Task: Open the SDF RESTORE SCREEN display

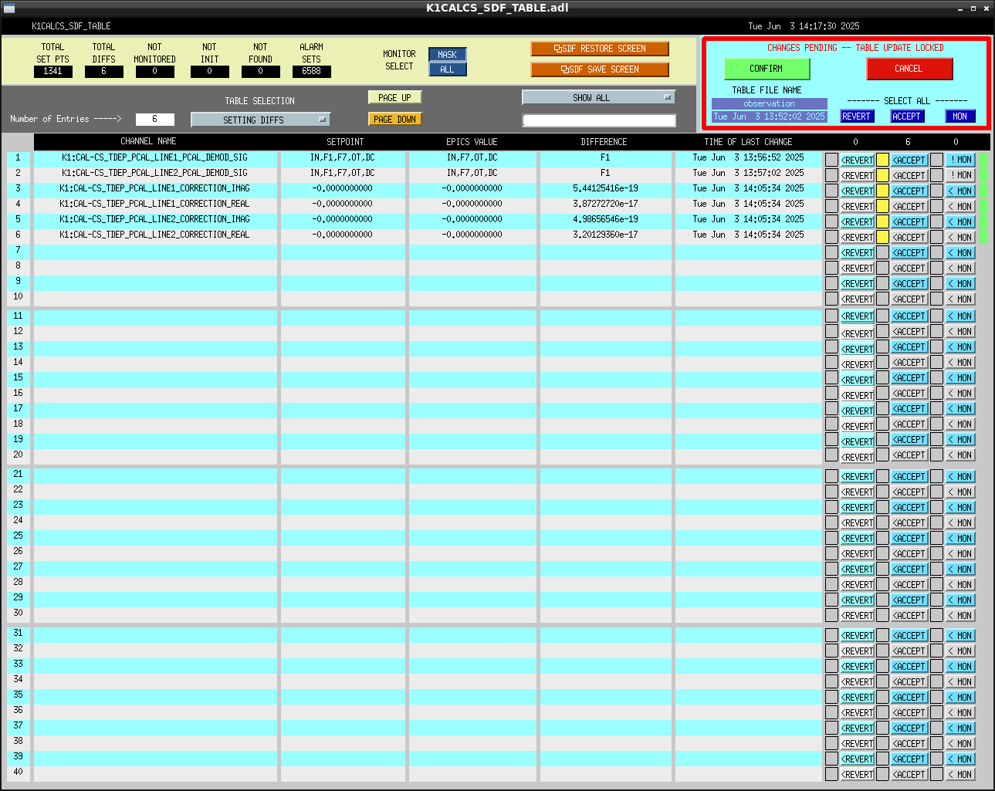Action: [600, 49]
